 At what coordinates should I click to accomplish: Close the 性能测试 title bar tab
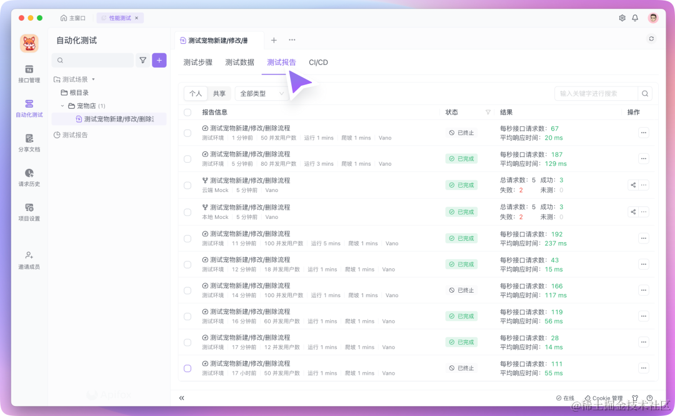(137, 18)
